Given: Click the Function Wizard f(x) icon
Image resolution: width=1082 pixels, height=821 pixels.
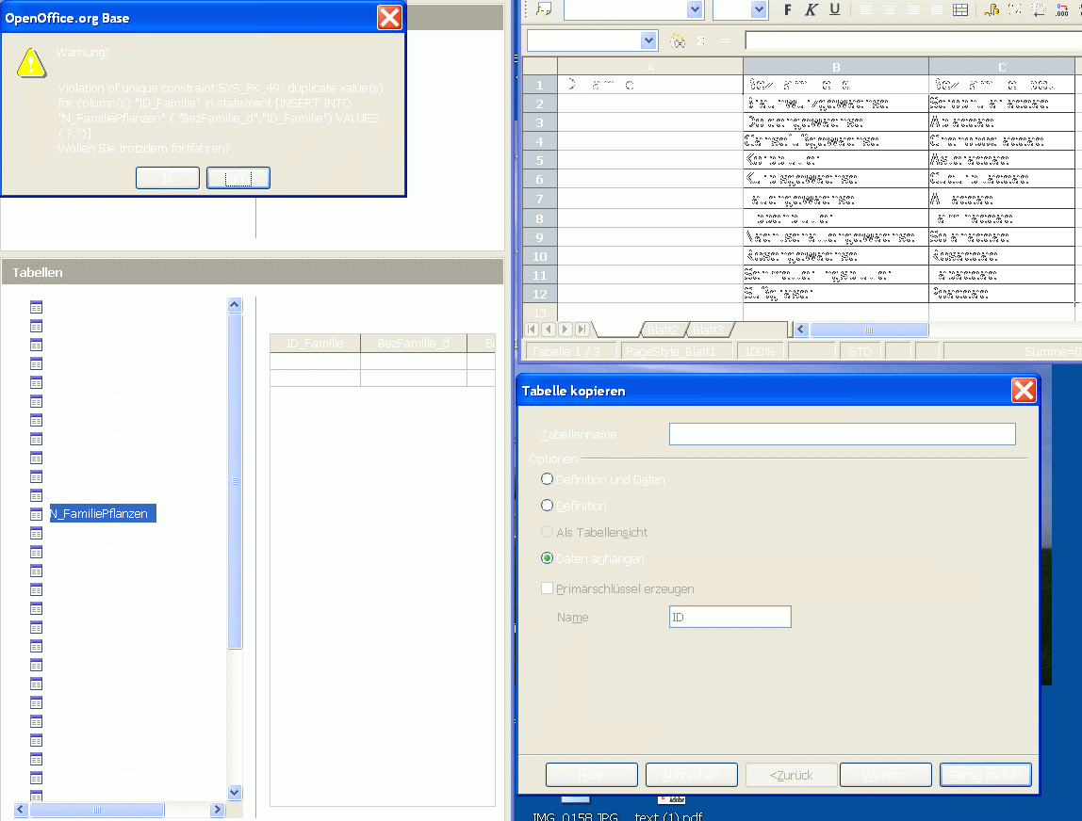Looking at the screenshot, I should coord(677,41).
